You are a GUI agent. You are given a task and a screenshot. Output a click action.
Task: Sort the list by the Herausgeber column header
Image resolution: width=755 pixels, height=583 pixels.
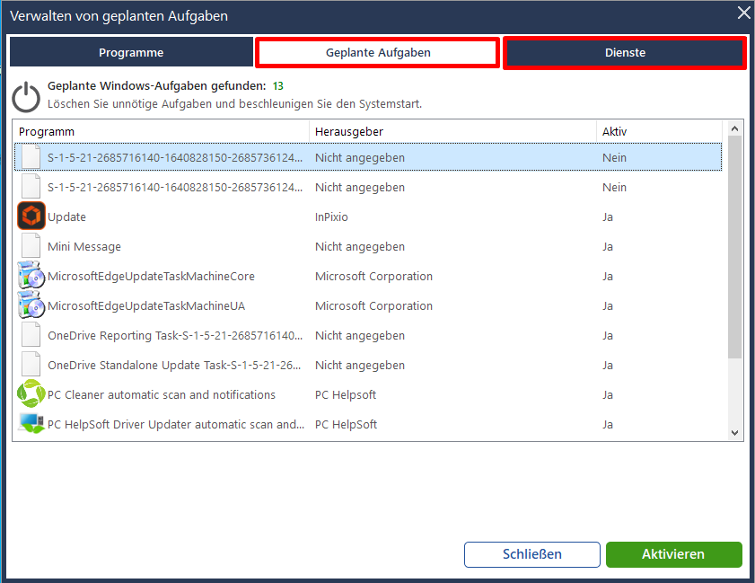point(452,131)
